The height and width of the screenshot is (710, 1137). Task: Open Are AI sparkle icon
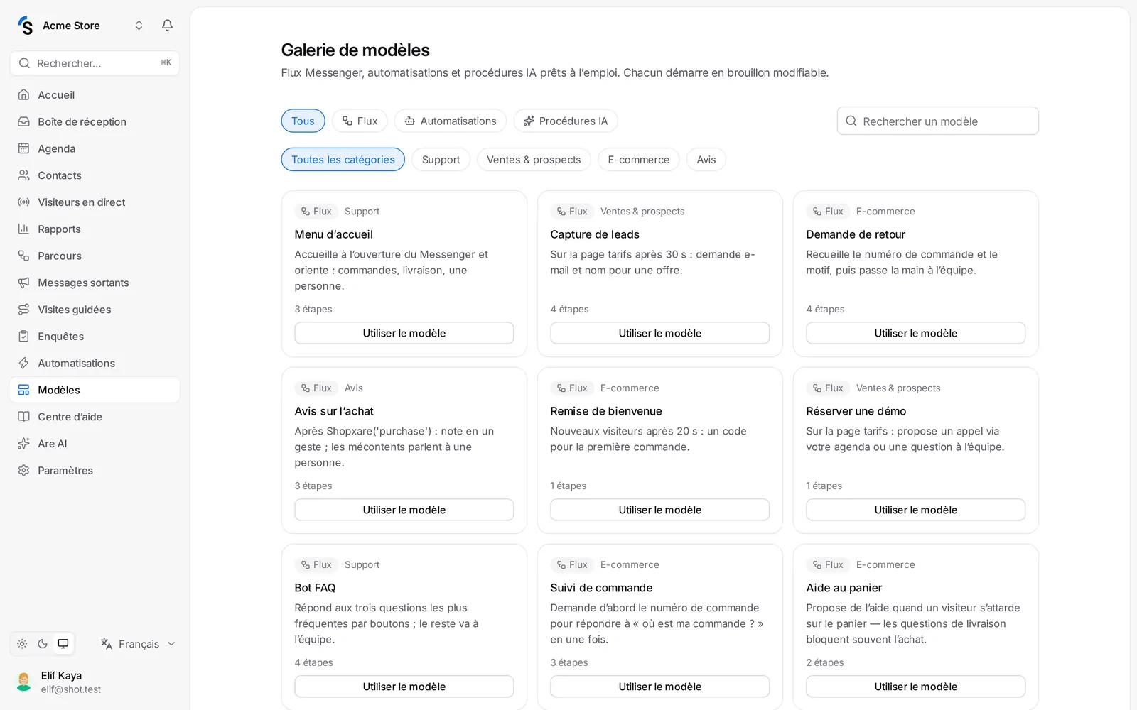pyautogui.click(x=23, y=444)
